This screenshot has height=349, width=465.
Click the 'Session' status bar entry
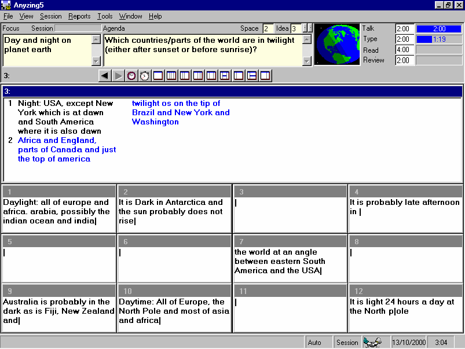pyautogui.click(x=347, y=343)
